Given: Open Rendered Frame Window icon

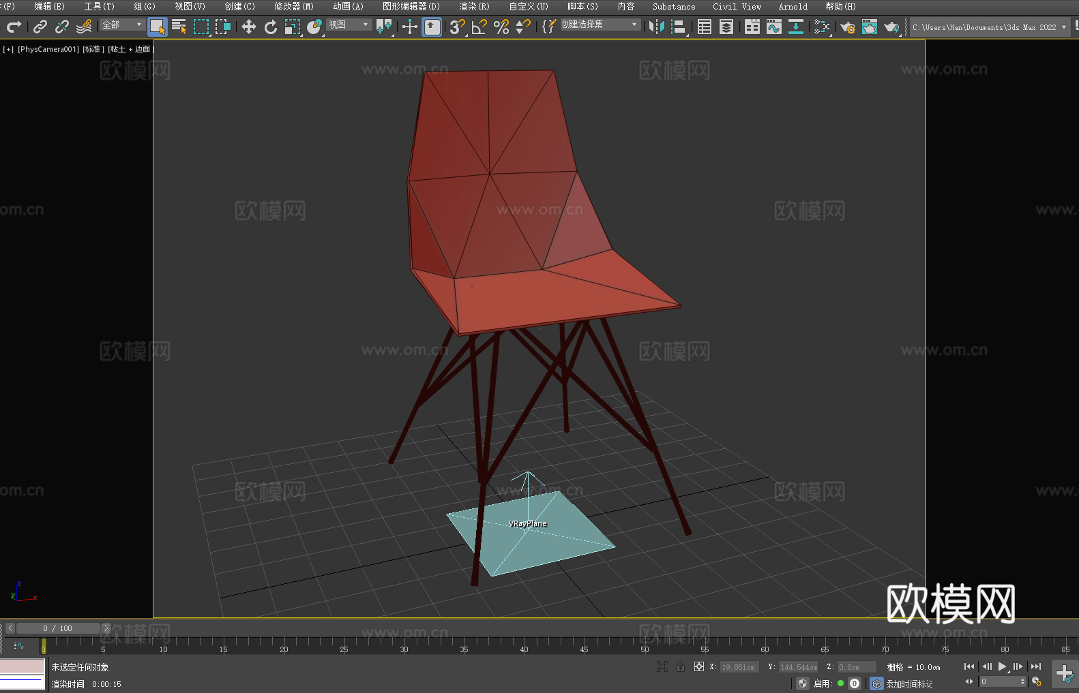Looking at the screenshot, I should click(x=870, y=27).
